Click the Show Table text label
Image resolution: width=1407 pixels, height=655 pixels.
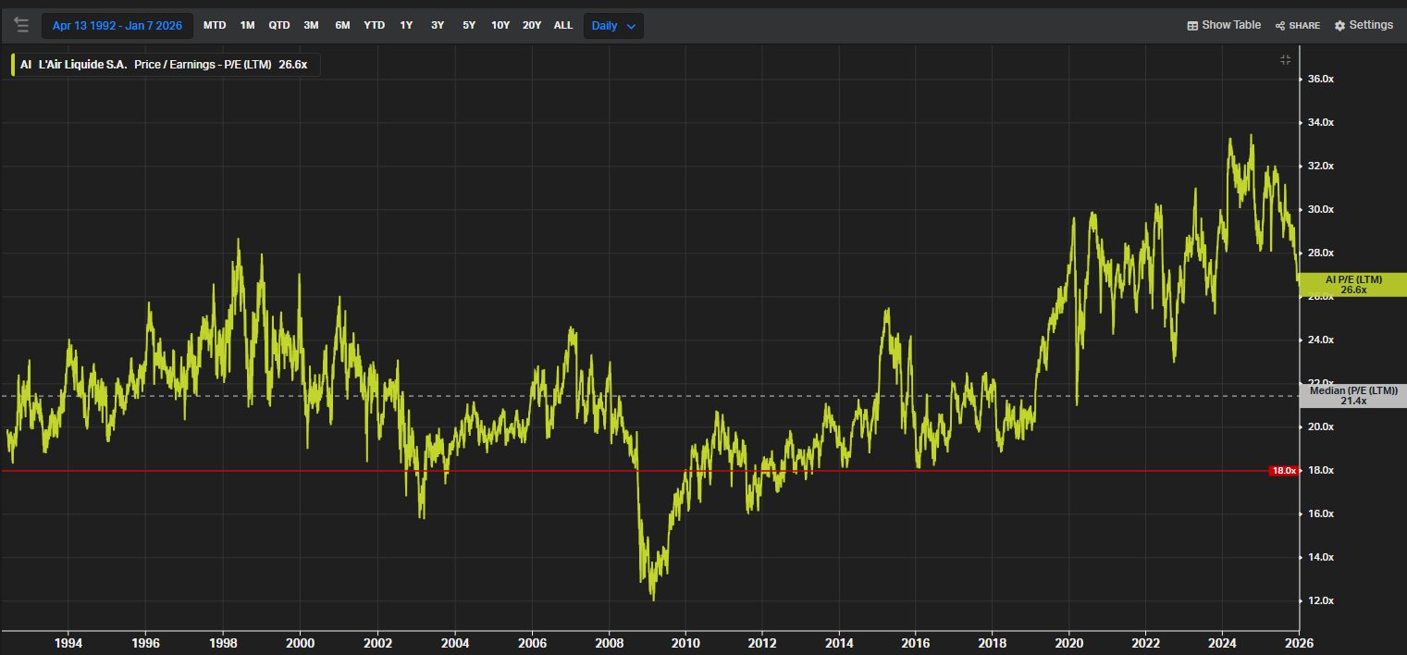1230,25
